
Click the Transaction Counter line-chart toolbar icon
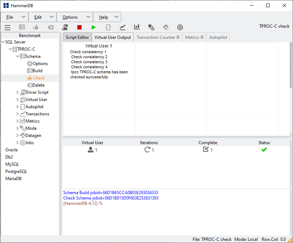point(123,27)
